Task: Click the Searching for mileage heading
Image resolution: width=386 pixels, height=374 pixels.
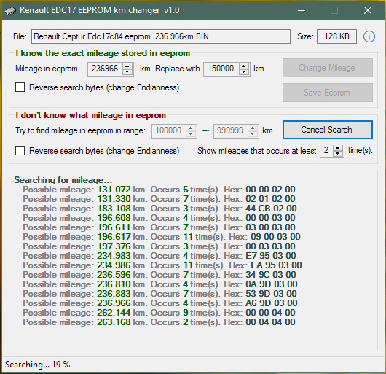Action: (63, 180)
